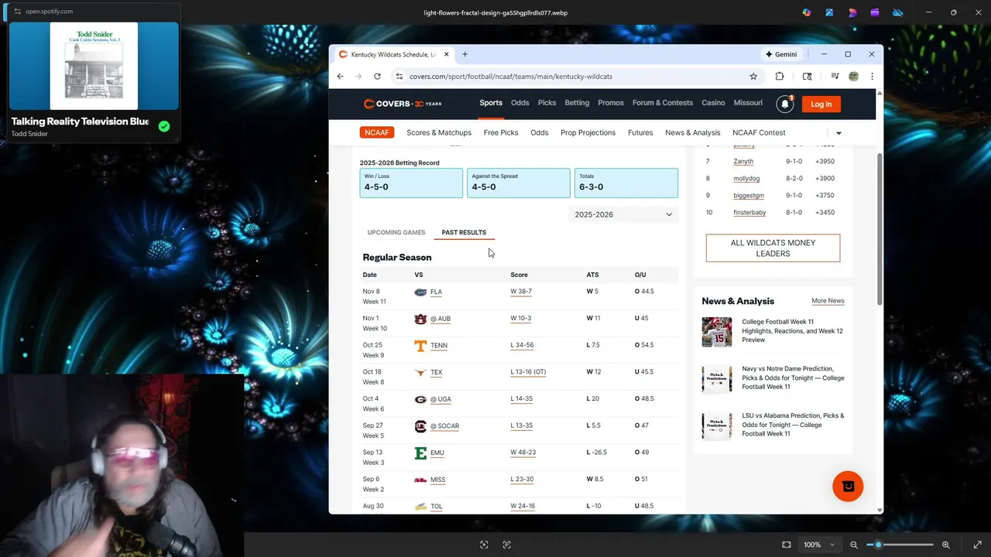Open Futures link

pos(640,132)
